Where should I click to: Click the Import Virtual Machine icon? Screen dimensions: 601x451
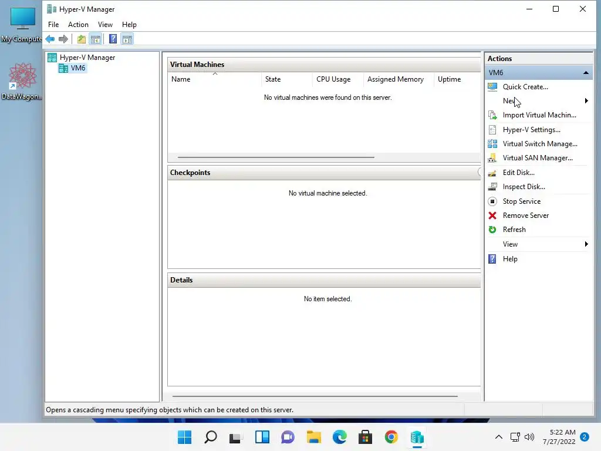click(x=492, y=115)
